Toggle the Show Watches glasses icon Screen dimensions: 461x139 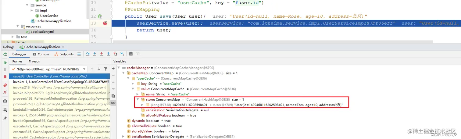coord(113,103)
